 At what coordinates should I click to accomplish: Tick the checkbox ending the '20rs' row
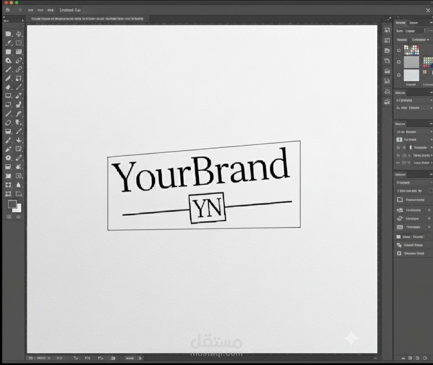coord(431,191)
